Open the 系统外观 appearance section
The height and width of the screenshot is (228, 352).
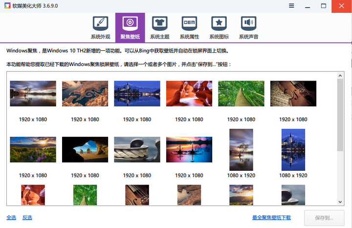[100, 28]
